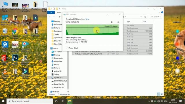This screenshot has width=185, height=104.
Task: Open Local Disk (E:) in the sidebar
Action: click(59, 84)
